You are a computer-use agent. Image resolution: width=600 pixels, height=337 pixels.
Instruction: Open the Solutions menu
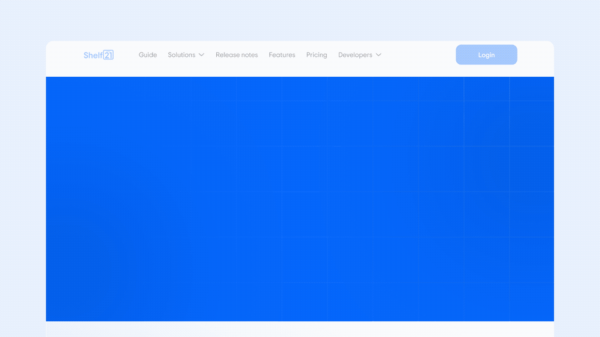point(181,55)
